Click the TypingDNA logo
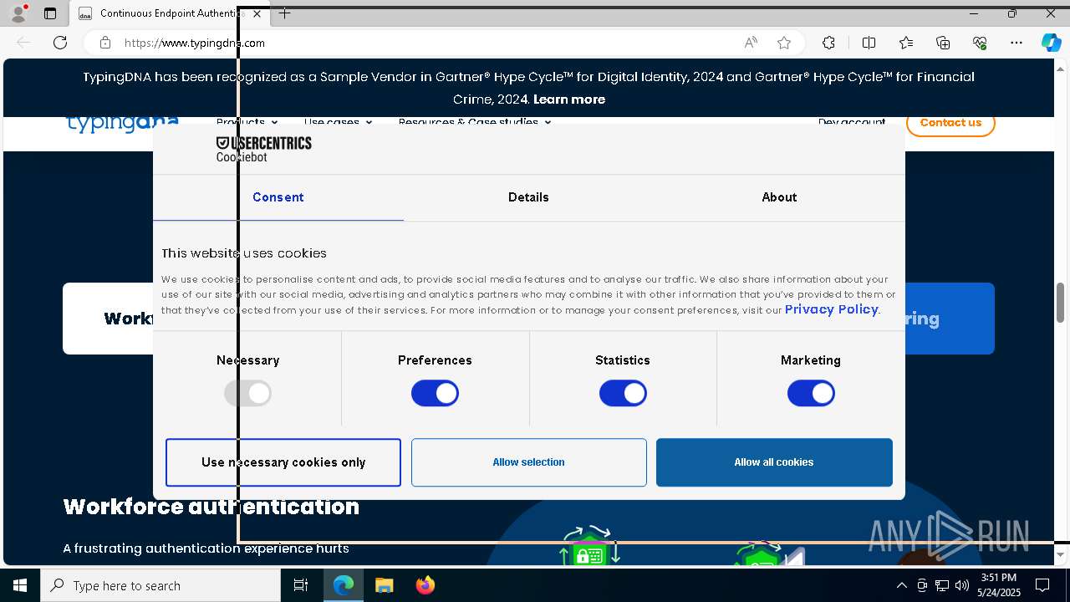This screenshot has height=602, width=1070. [122, 124]
